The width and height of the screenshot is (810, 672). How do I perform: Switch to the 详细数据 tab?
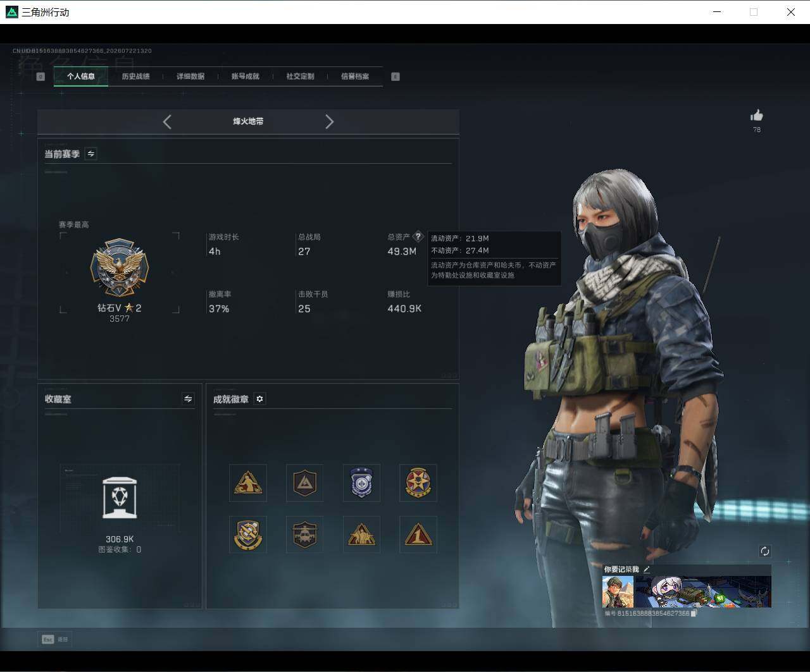190,76
